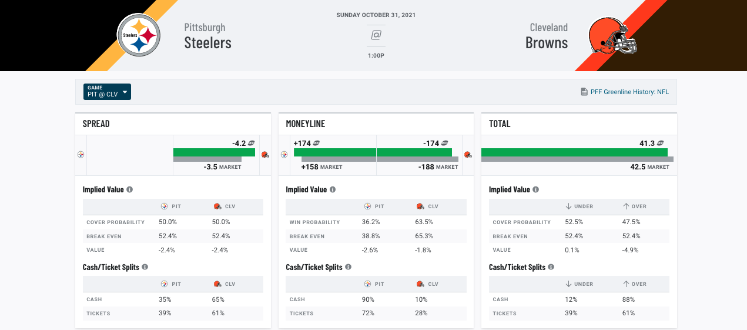Viewport: 747px width, 330px height.
Task: Click Total Over cash 88%
Action: 629,299
